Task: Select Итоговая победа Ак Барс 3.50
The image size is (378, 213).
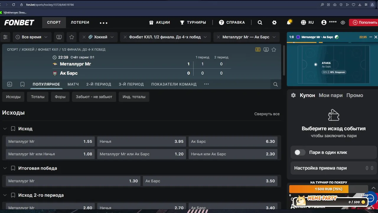Action: 210,181
